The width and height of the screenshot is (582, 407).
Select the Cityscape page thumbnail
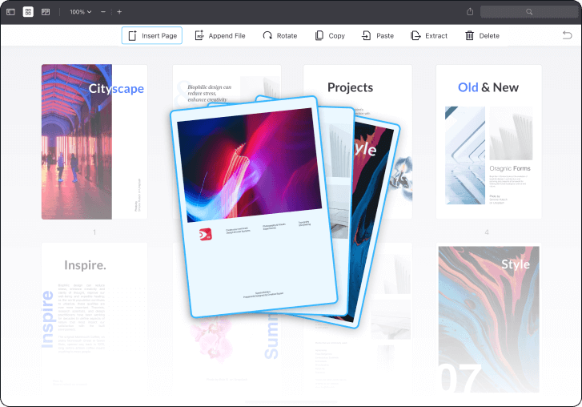pyautogui.click(x=94, y=142)
